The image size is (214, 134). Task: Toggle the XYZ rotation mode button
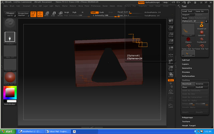tap(171, 80)
